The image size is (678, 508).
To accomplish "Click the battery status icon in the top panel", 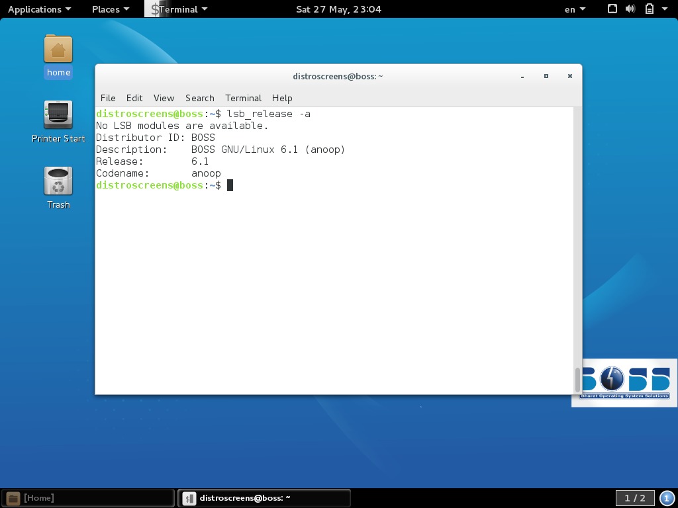I will (x=648, y=9).
